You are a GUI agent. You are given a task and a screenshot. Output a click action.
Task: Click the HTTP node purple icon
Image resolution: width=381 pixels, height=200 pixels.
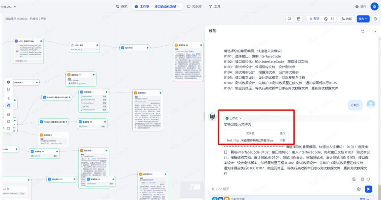tap(16, 41)
